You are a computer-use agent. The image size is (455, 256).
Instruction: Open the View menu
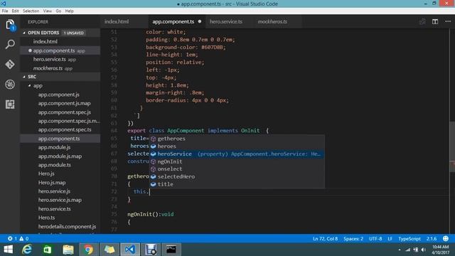pos(48,11)
